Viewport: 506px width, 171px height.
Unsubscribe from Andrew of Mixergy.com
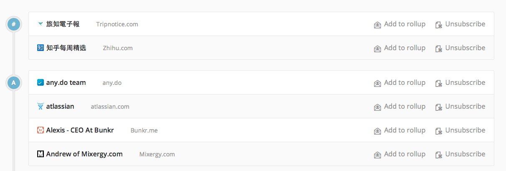(x=460, y=154)
